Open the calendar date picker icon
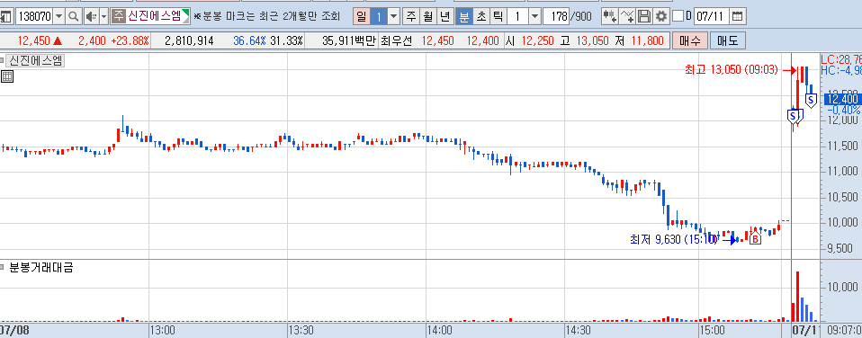Image resolution: width=862 pixels, height=338 pixels. [x=739, y=16]
